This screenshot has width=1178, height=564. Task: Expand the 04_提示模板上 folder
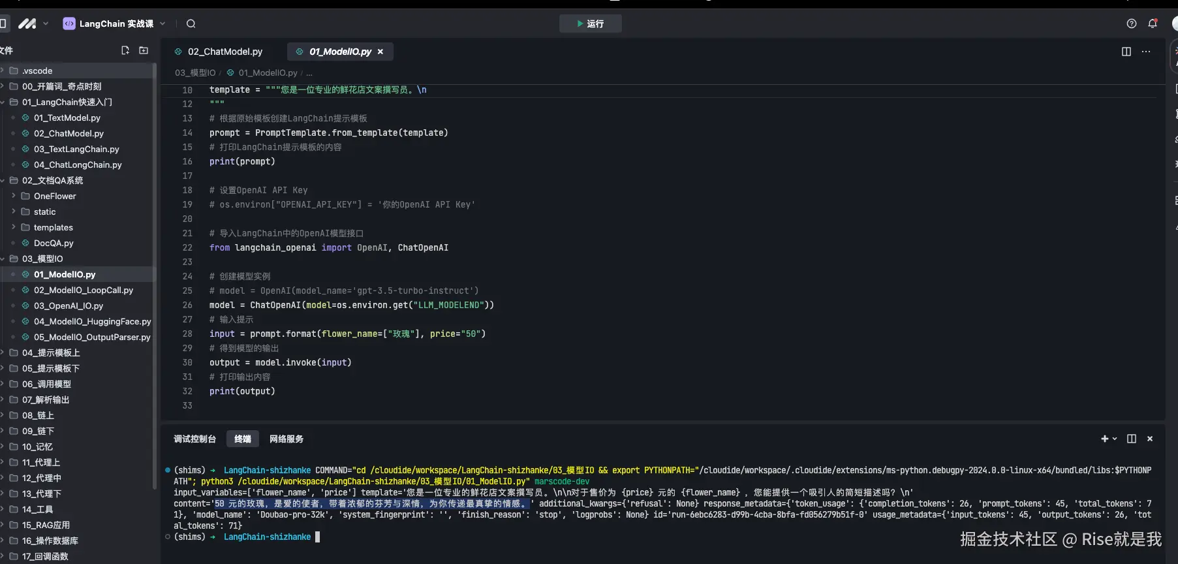point(50,352)
